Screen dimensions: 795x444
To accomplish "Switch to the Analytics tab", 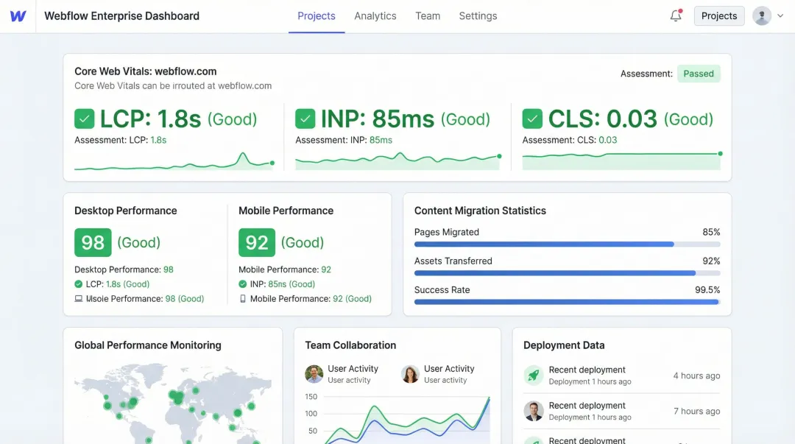I will pyautogui.click(x=375, y=16).
